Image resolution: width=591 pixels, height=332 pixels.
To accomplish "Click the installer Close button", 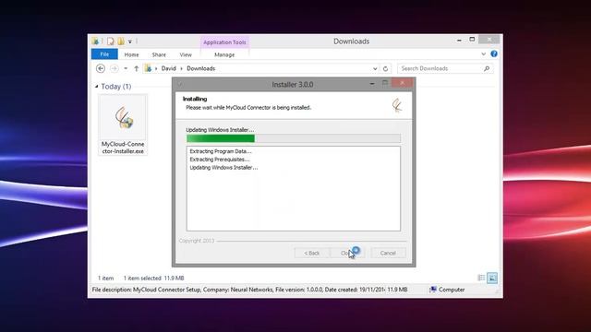I will point(347,253).
